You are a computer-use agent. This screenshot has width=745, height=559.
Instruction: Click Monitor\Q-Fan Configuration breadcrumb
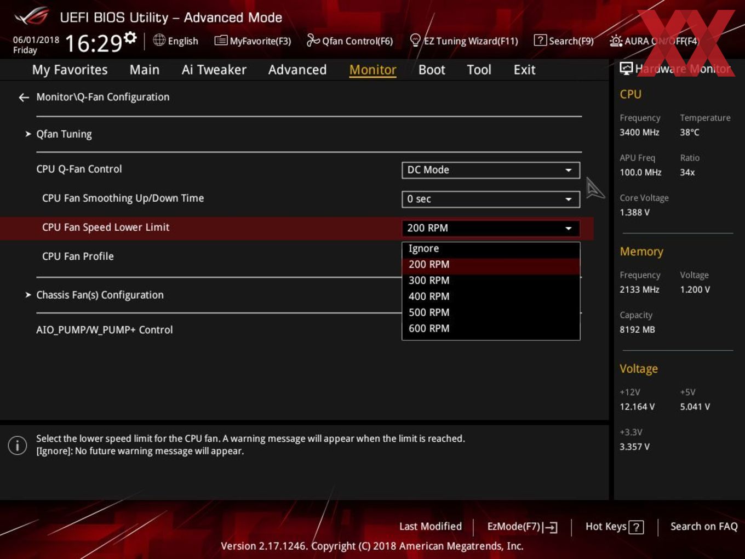click(103, 97)
